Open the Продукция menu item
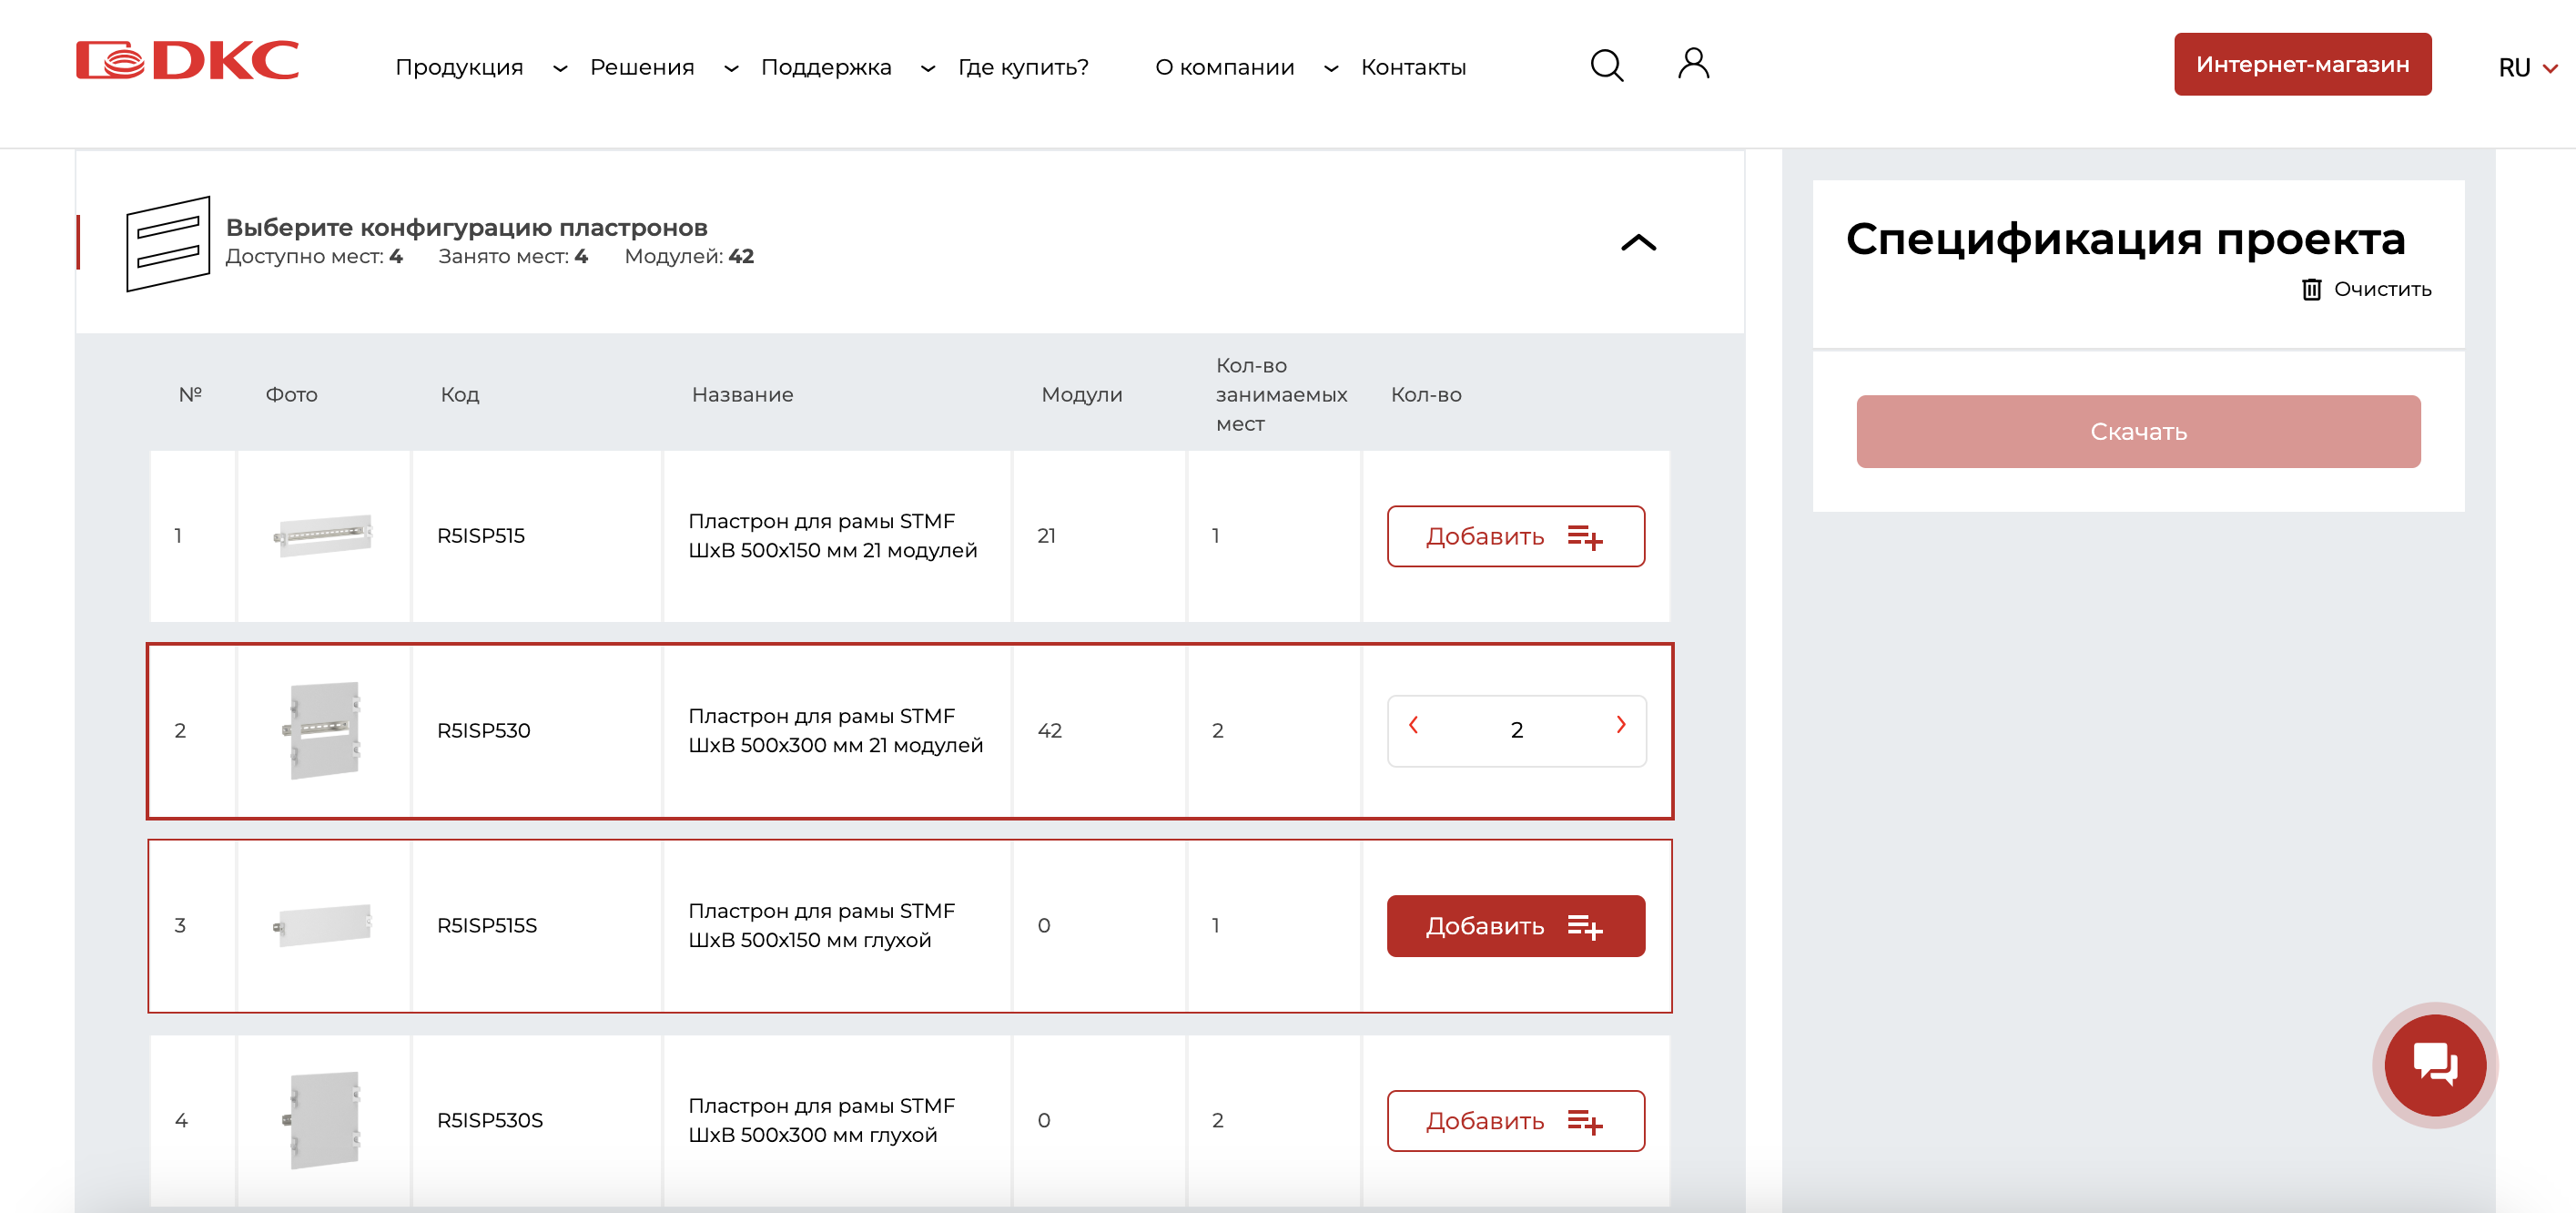 459,67
